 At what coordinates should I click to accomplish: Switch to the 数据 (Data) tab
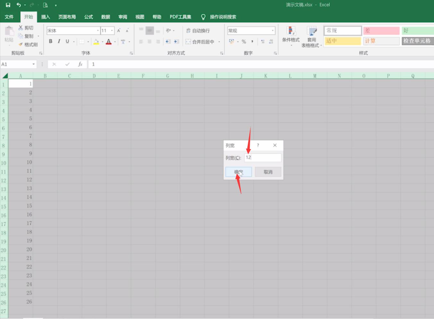106,17
